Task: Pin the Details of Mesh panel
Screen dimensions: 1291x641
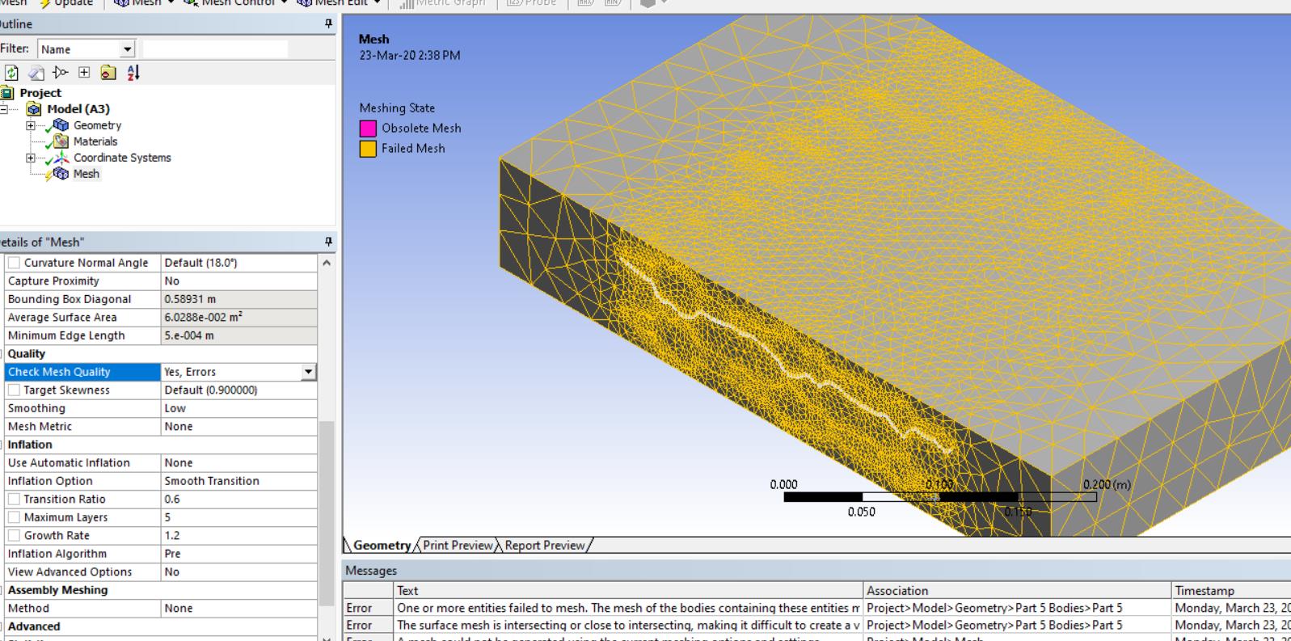Action: (x=328, y=242)
